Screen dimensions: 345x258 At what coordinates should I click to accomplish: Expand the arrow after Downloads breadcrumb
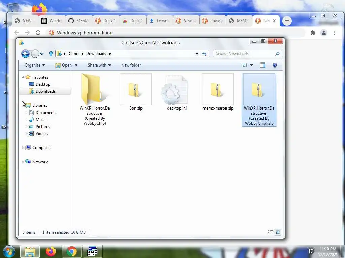click(110, 54)
